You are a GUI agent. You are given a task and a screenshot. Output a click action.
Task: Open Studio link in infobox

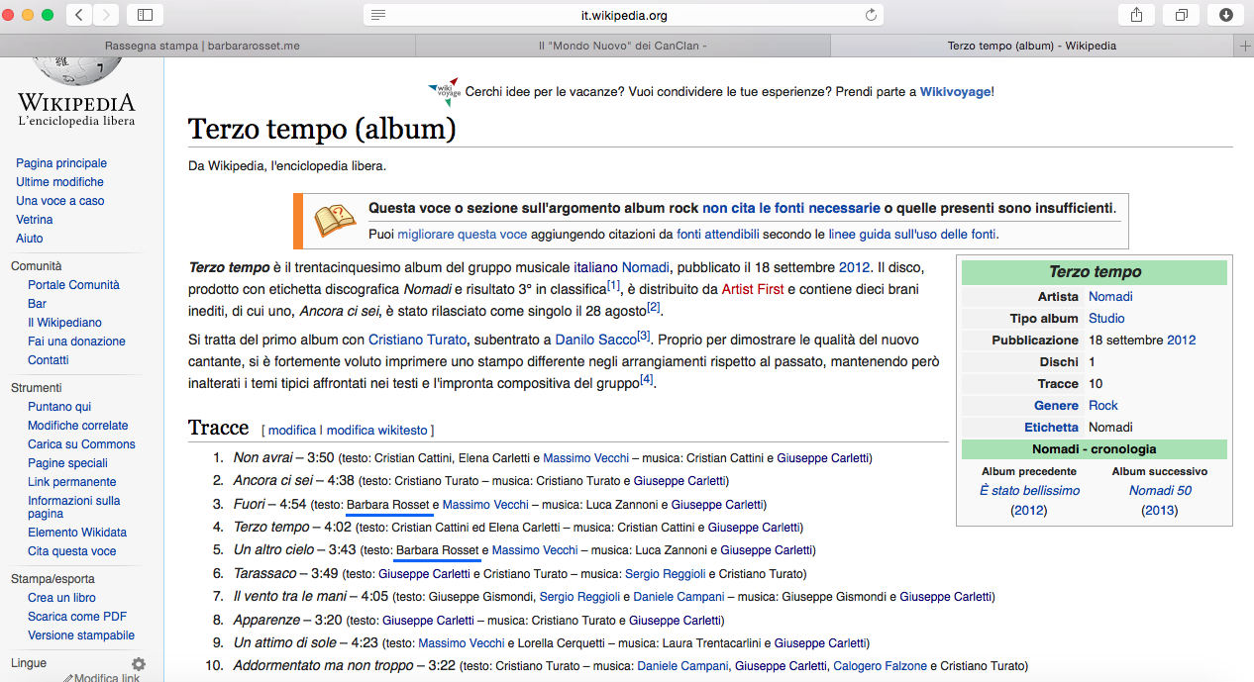click(x=1106, y=319)
